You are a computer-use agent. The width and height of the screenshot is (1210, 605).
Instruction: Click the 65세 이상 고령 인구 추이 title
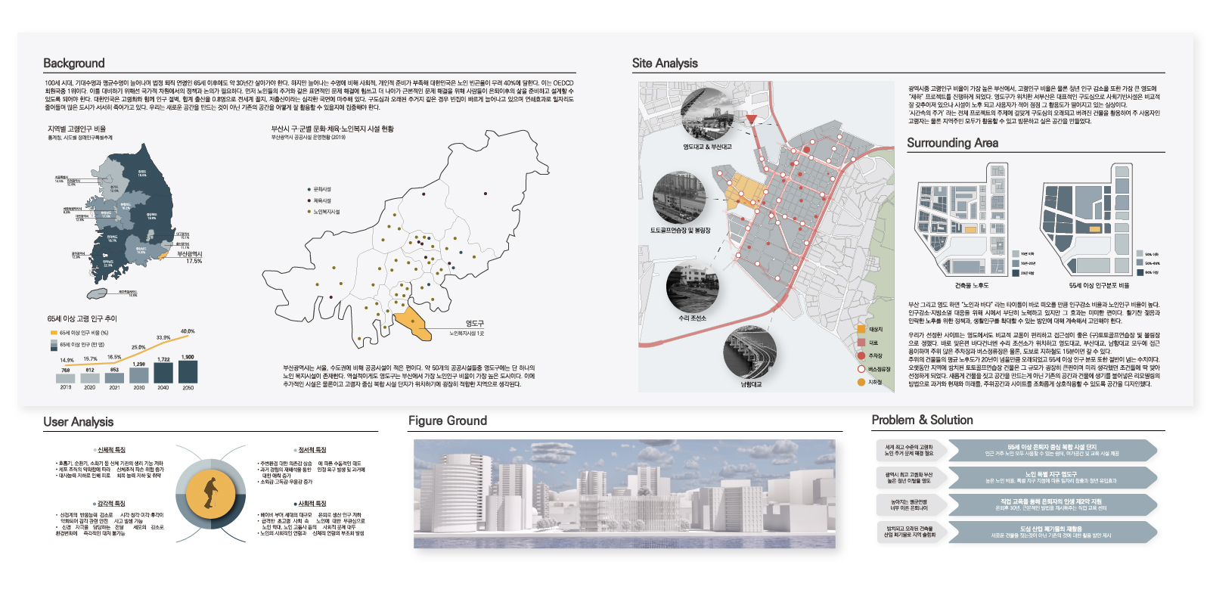point(82,318)
